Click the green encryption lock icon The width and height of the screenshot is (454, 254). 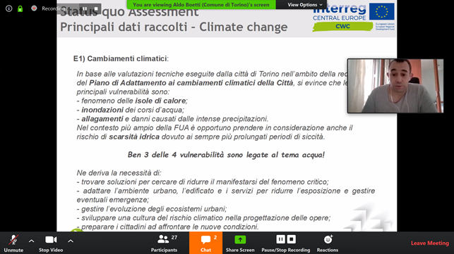coord(20,8)
